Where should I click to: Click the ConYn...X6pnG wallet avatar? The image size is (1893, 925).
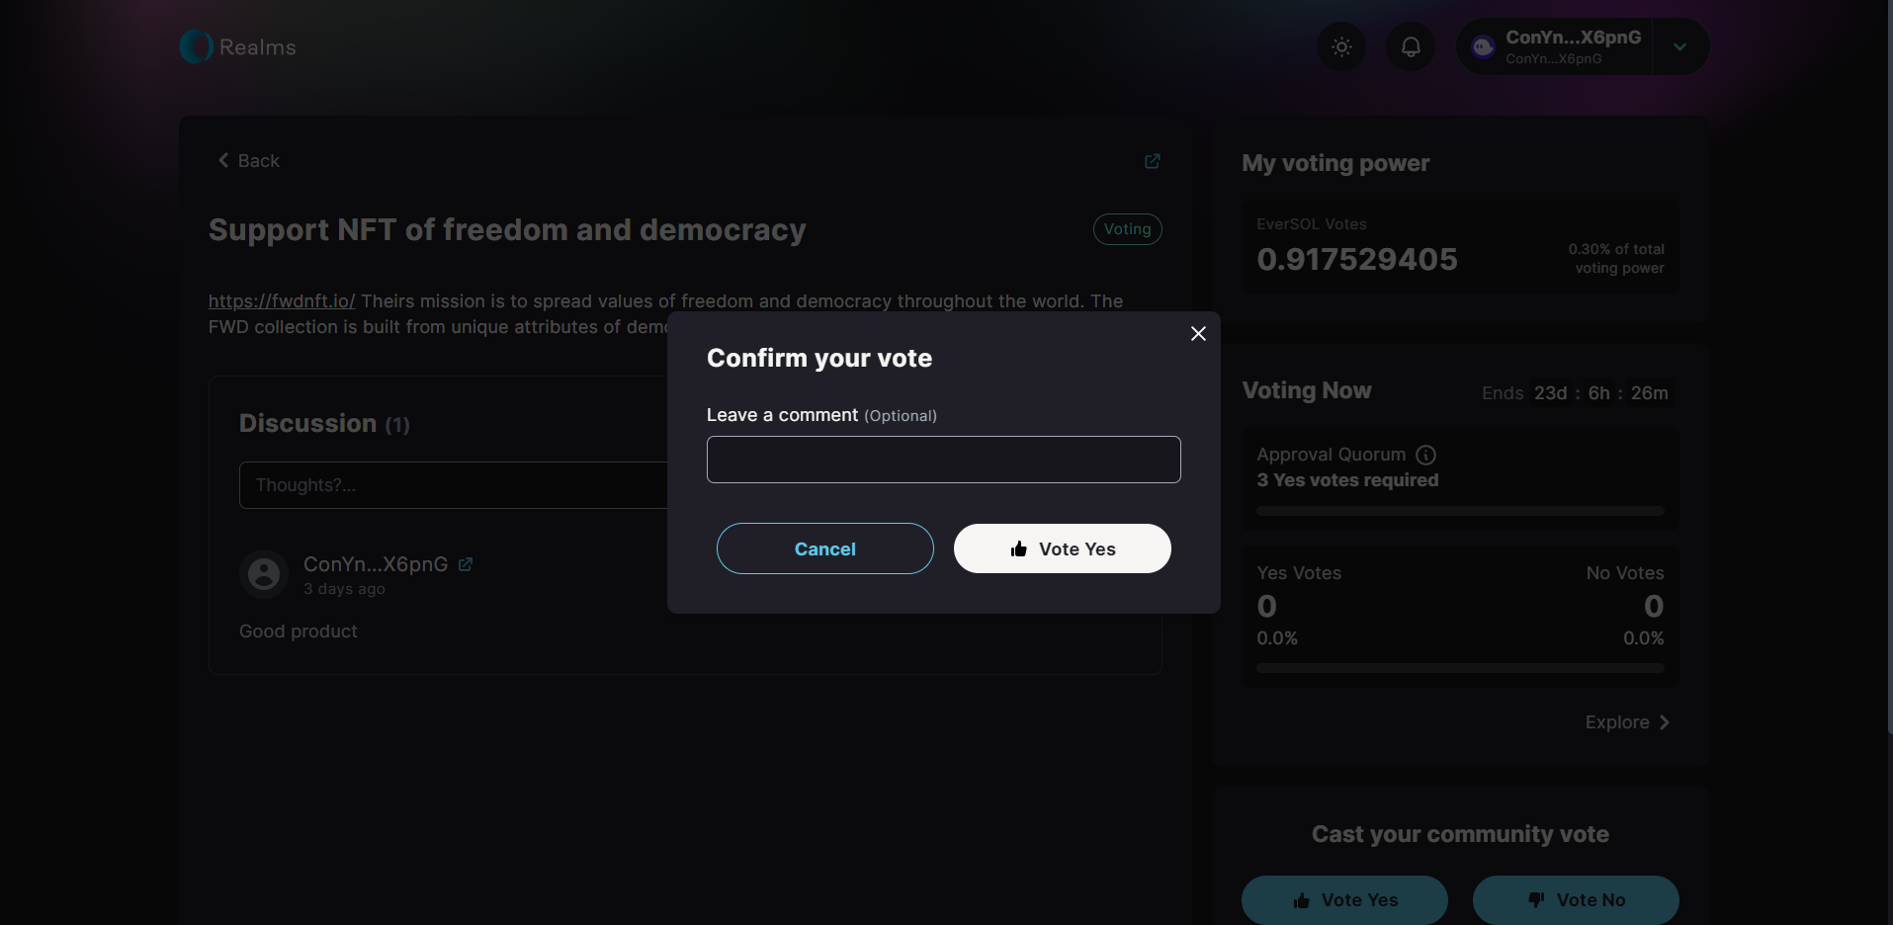pos(1483,46)
